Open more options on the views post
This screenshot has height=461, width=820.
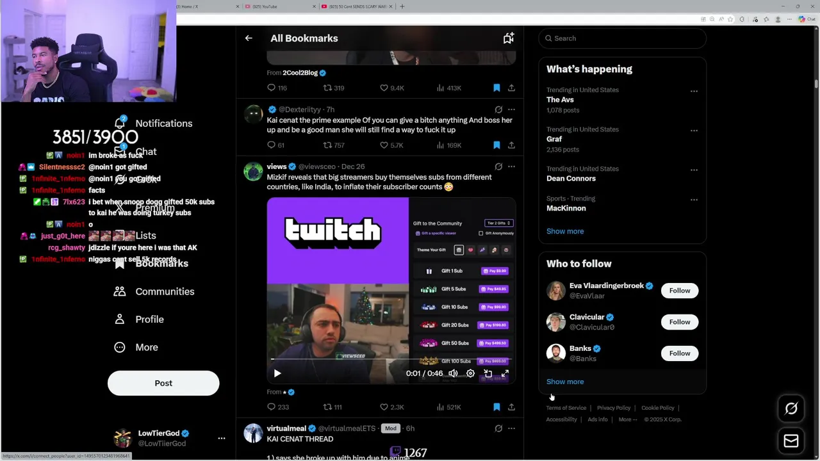pos(511,166)
